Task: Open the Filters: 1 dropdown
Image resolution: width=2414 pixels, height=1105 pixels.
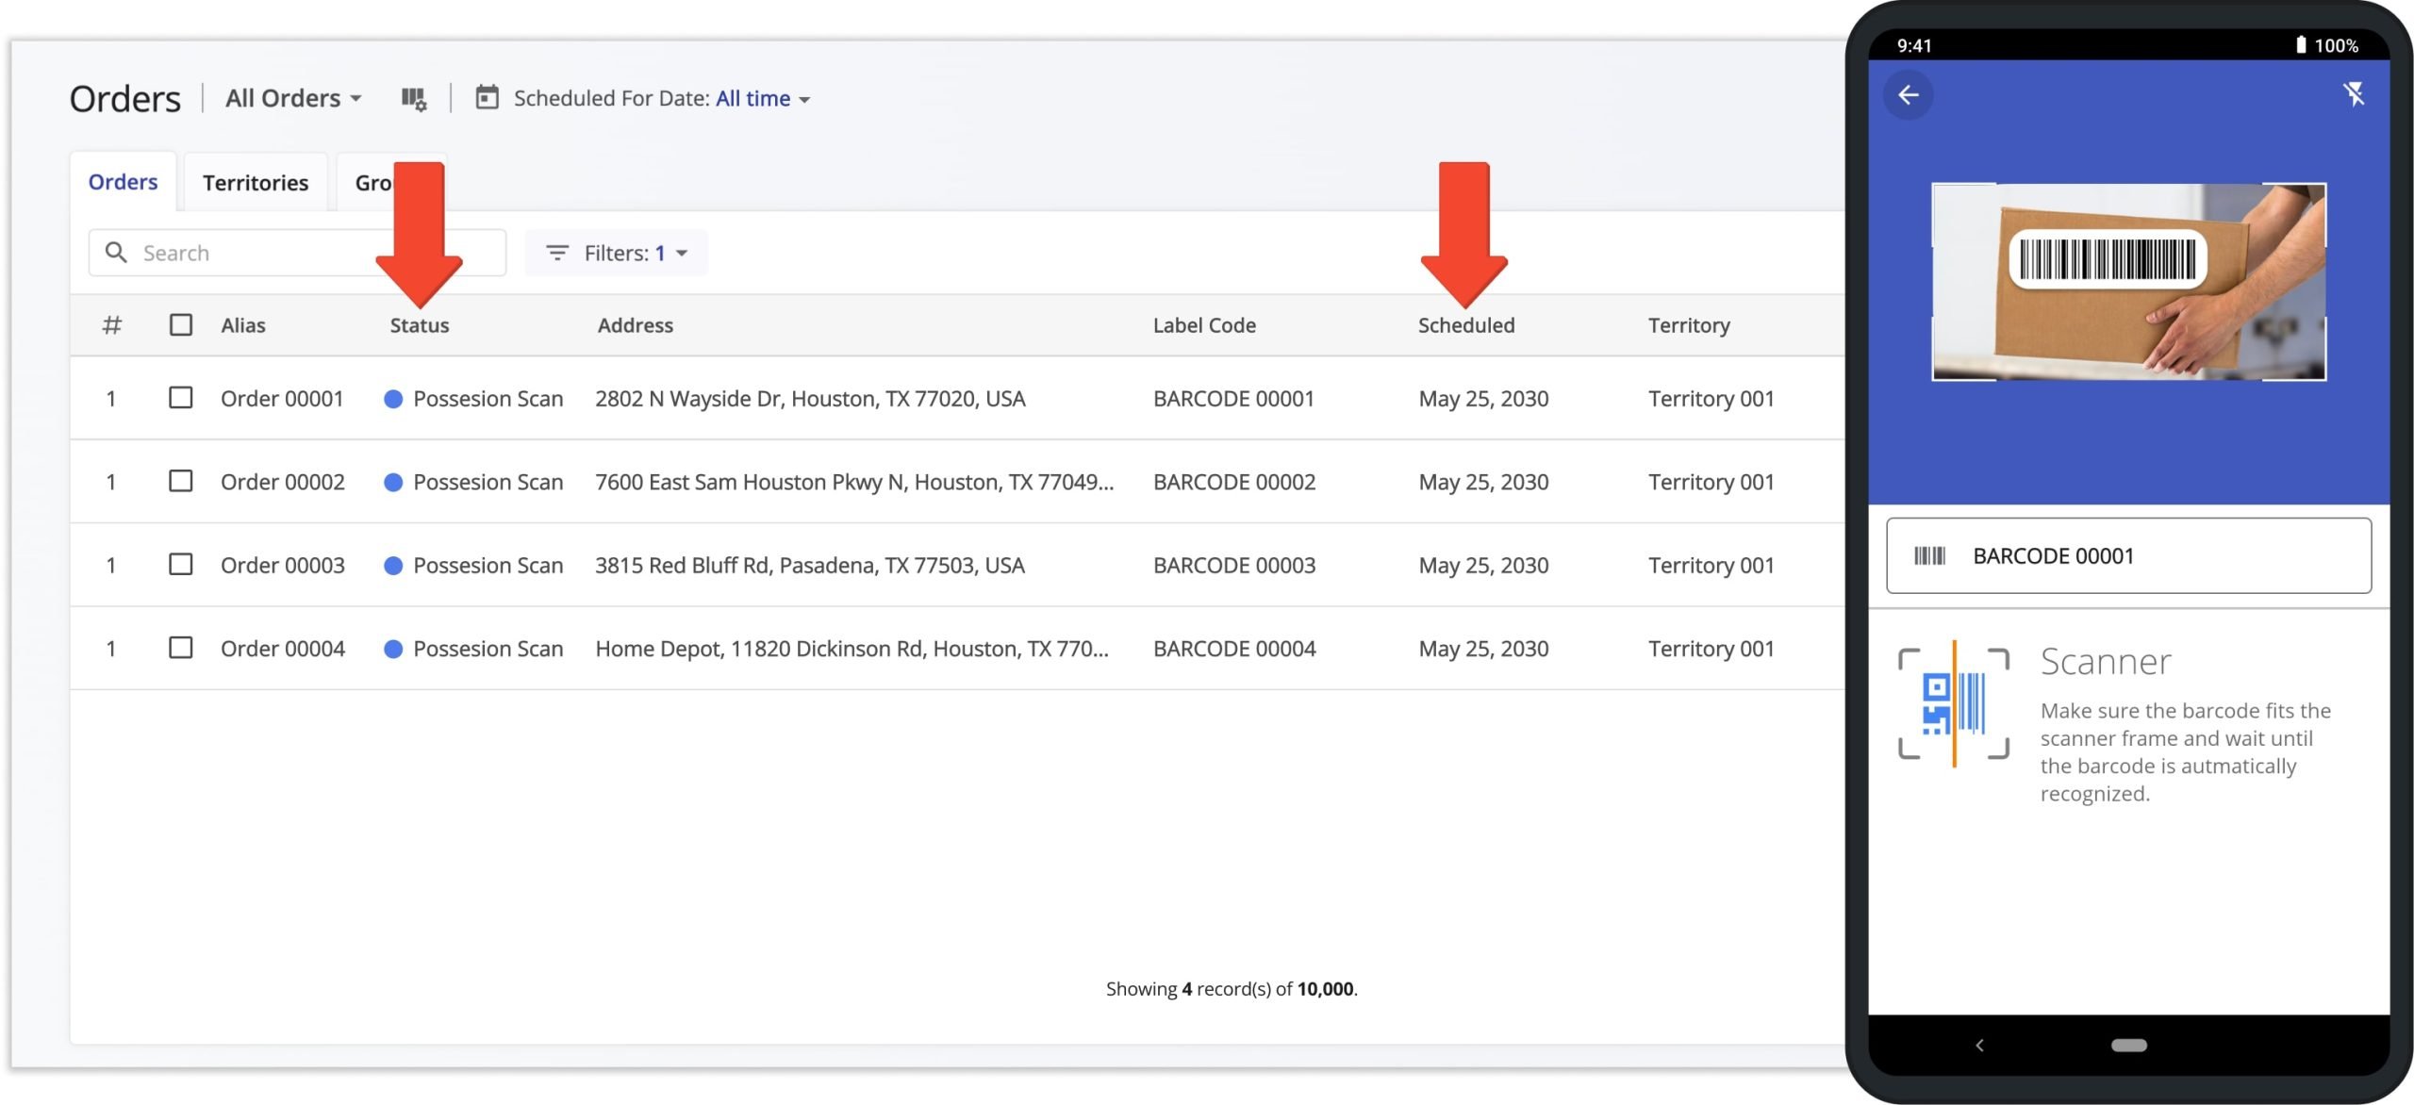Action: (617, 253)
